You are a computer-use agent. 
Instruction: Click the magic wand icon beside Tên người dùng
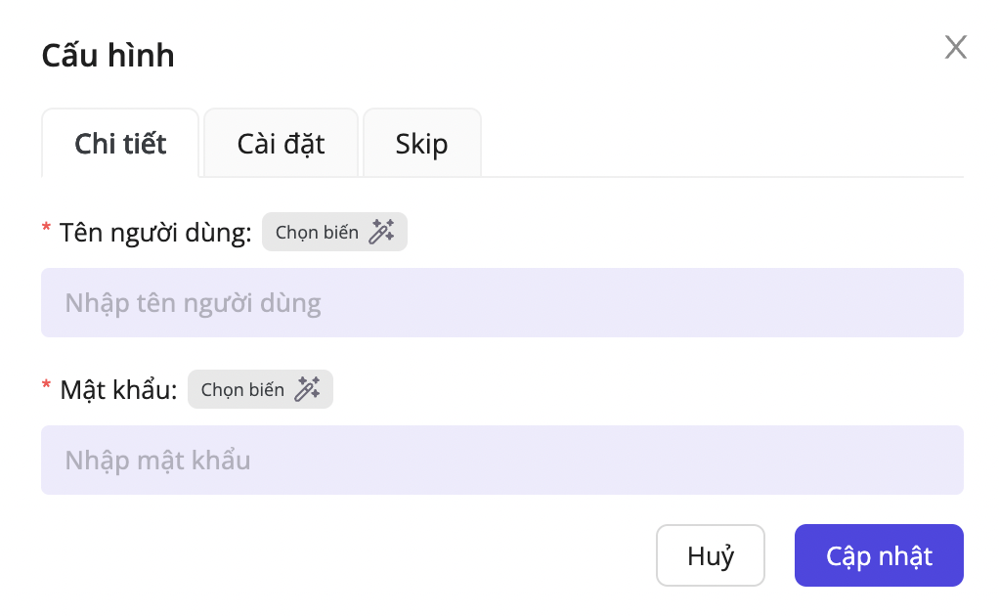click(x=381, y=233)
